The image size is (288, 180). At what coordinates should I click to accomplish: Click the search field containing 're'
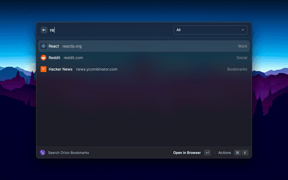pos(108,30)
